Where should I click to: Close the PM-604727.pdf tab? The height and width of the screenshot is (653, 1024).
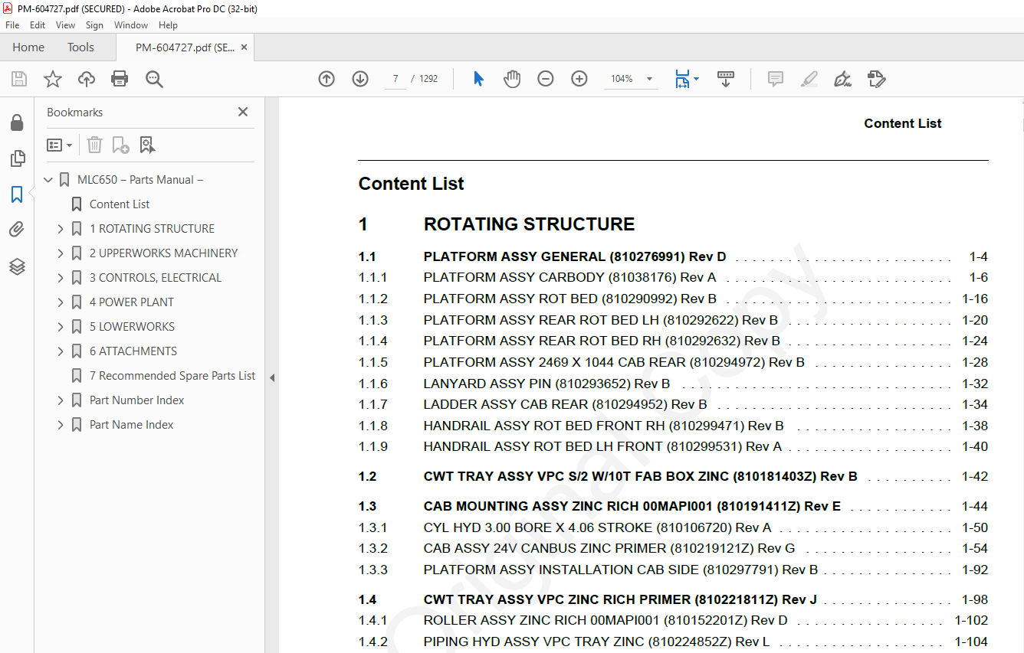coord(244,47)
